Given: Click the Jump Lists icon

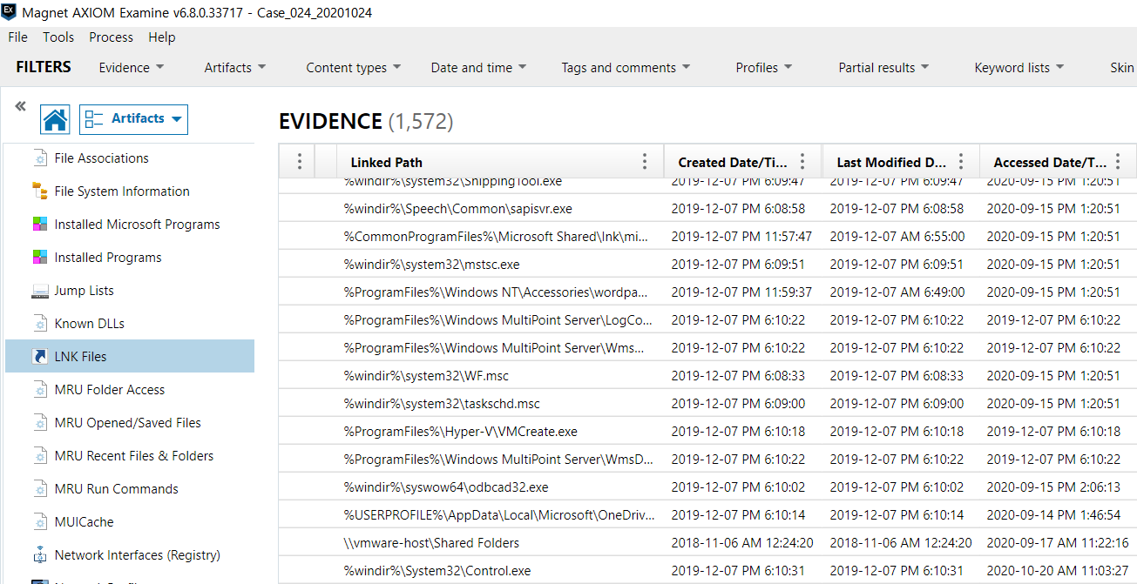Looking at the screenshot, I should tap(39, 291).
